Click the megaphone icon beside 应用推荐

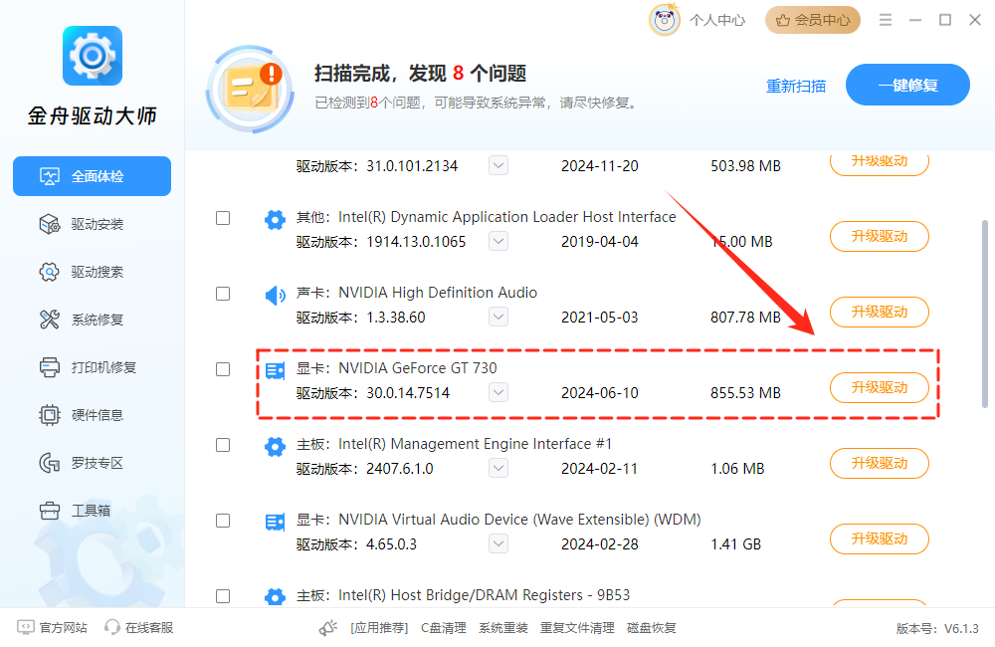tap(328, 628)
